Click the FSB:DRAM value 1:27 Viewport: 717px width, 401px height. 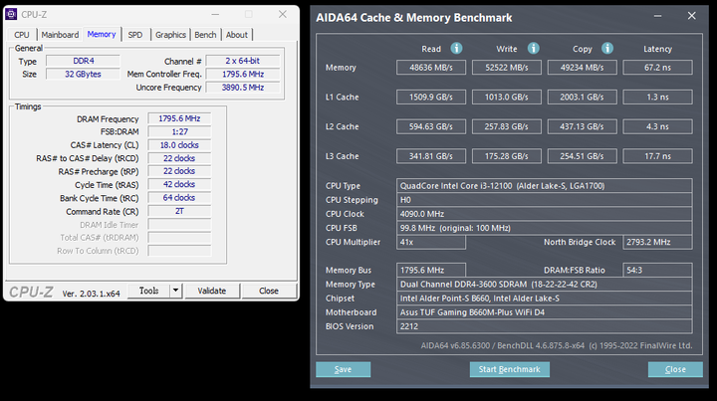tap(179, 131)
